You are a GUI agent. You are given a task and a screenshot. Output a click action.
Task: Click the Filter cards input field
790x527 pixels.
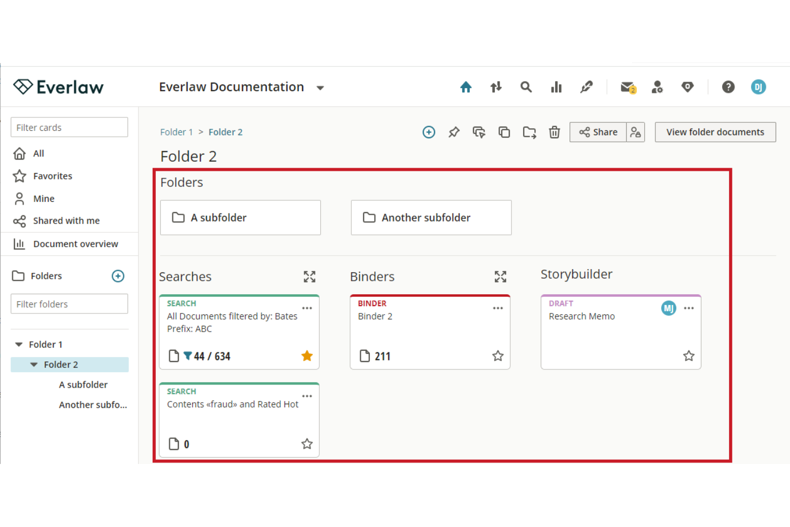[x=69, y=128]
